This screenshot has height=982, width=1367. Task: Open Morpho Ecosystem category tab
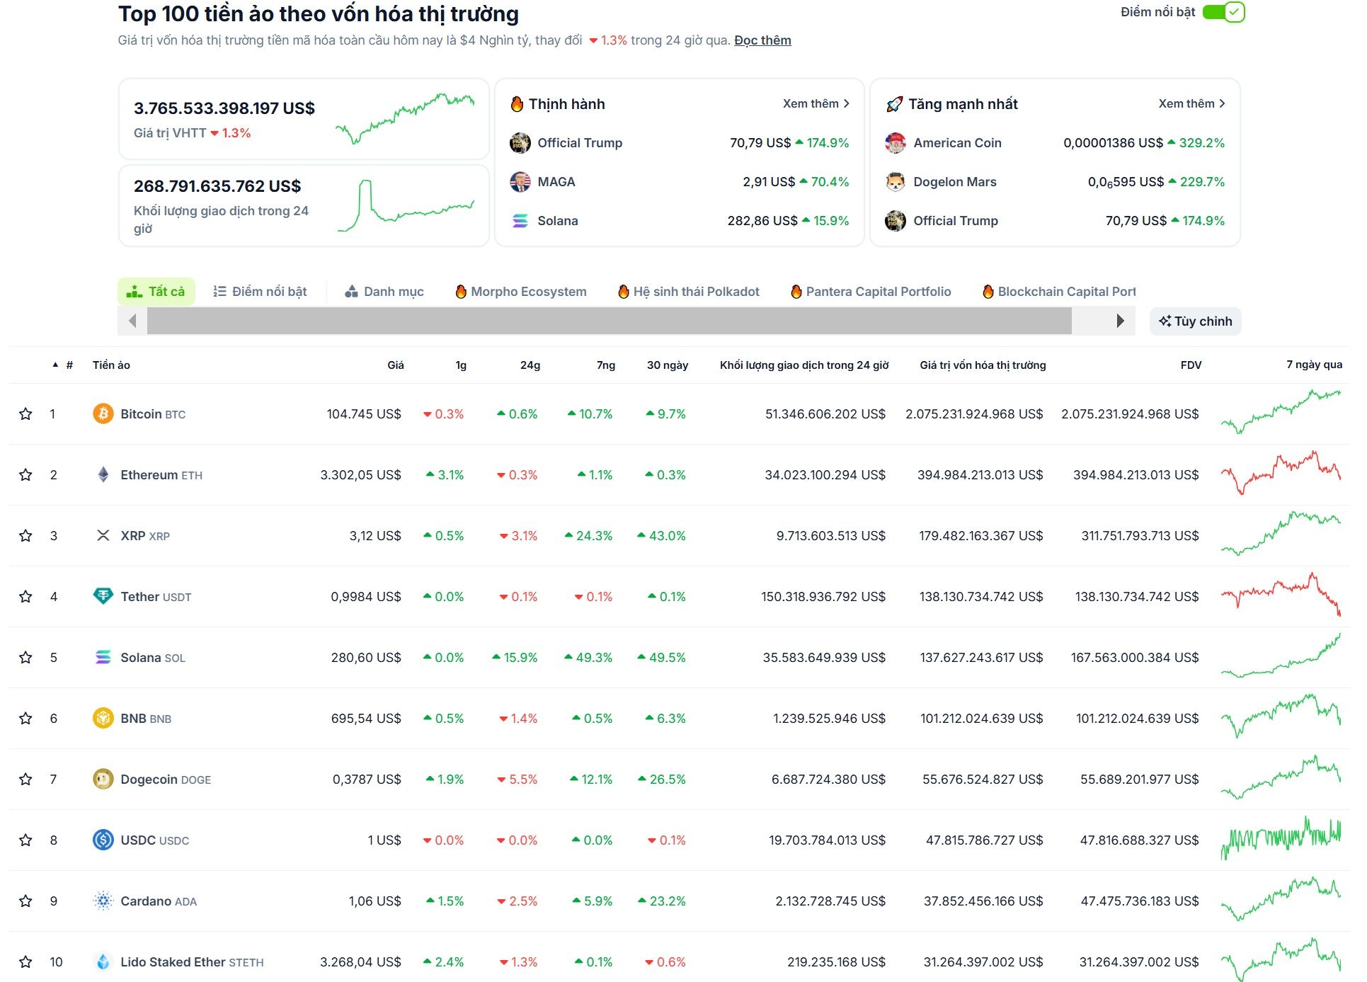[x=521, y=292]
